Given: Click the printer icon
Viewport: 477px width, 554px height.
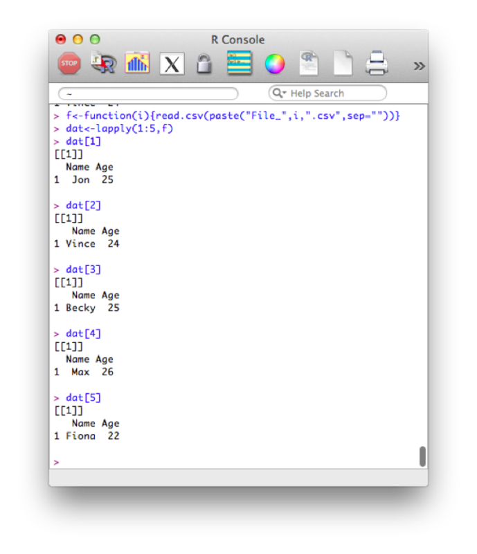Looking at the screenshot, I should 377,63.
